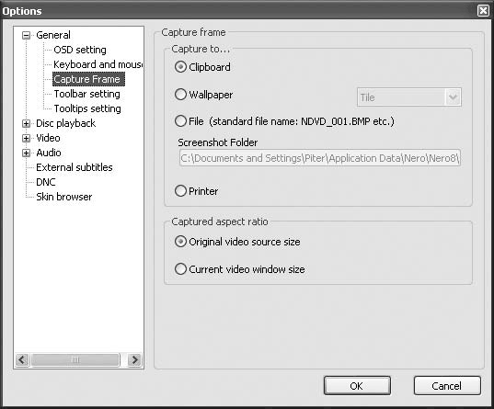This screenshot has width=494, height=409.
Task: Click the Screenshot Folder path field
Action: [320, 158]
